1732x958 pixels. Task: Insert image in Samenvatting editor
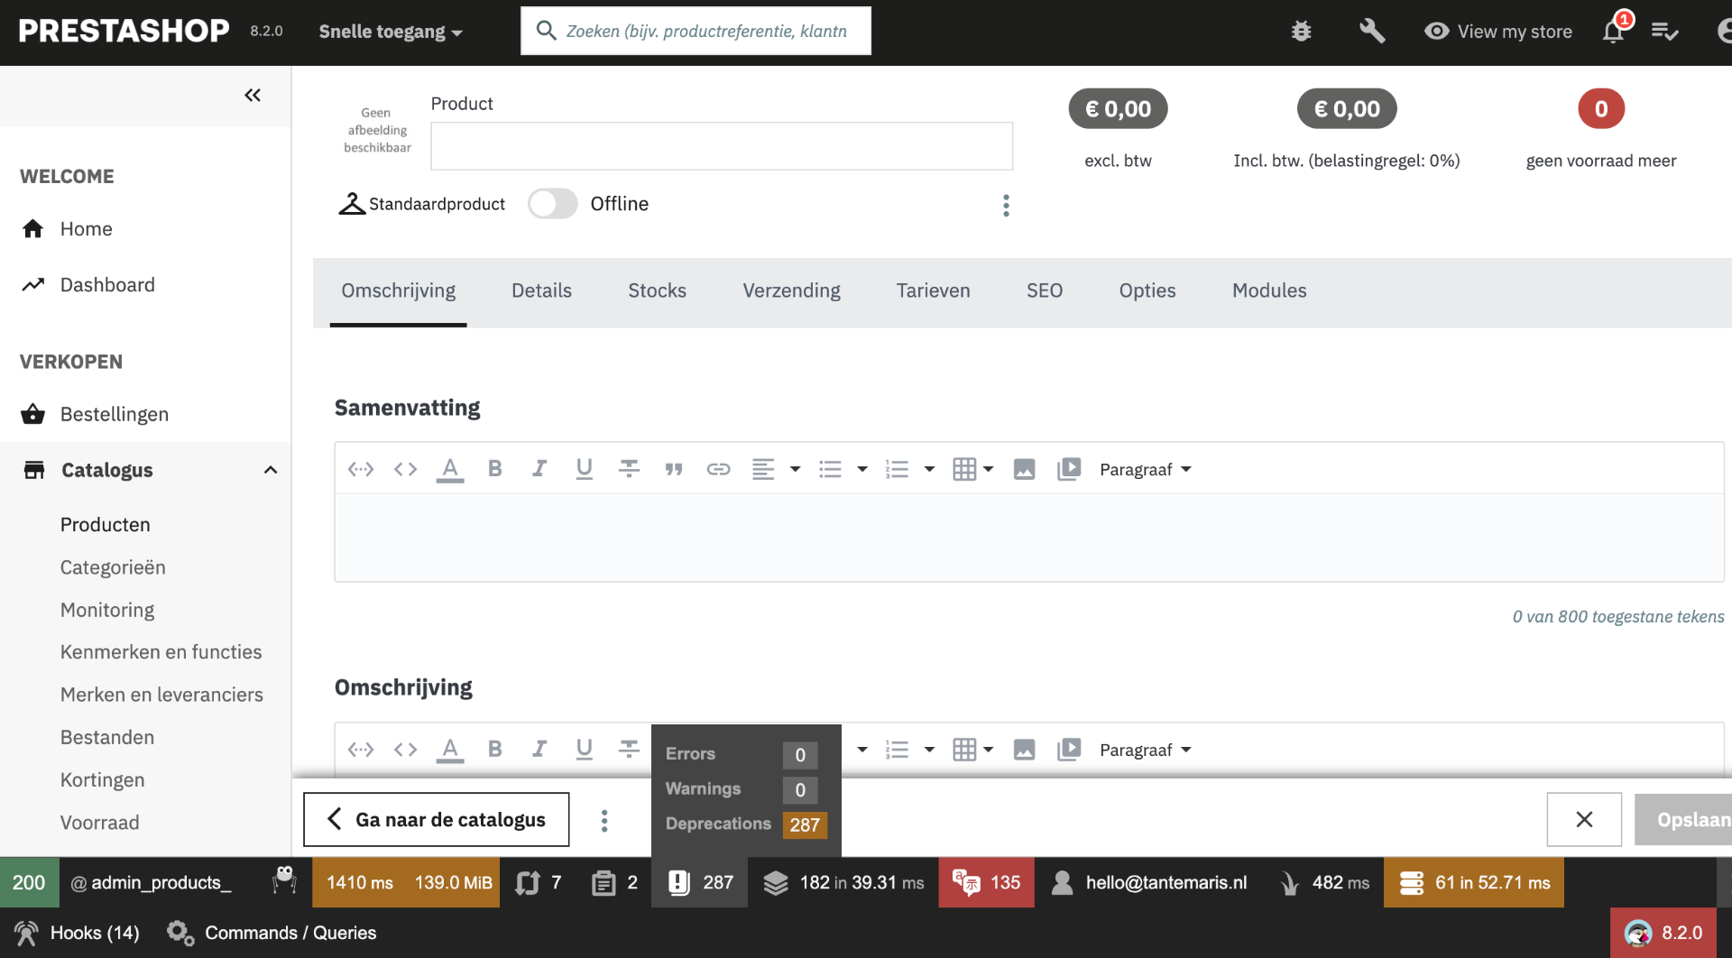coord(1024,469)
